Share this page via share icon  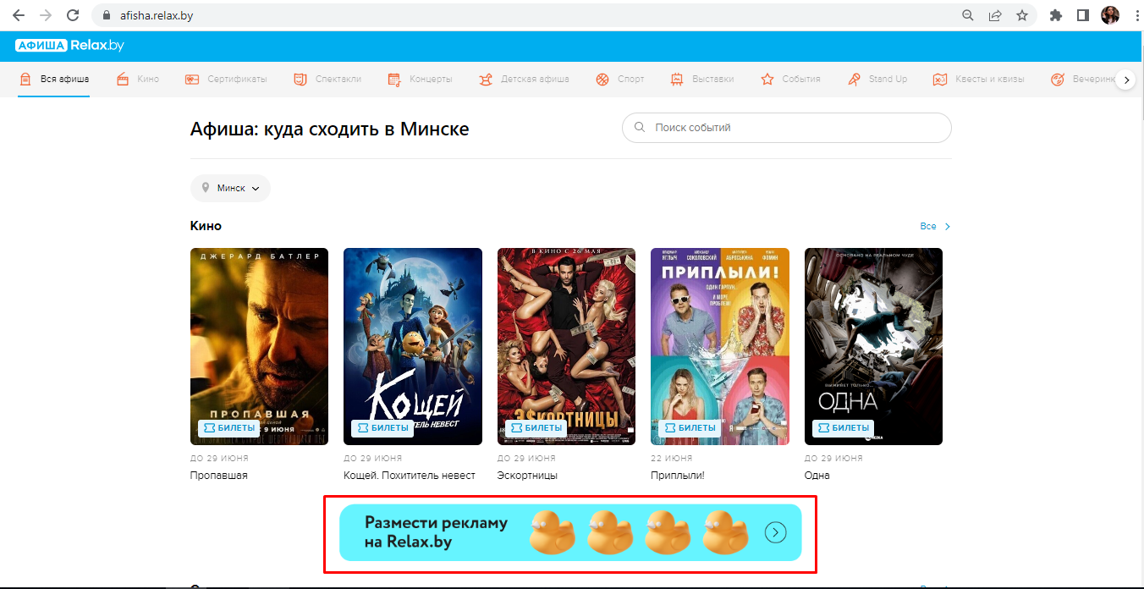[995, 15]
